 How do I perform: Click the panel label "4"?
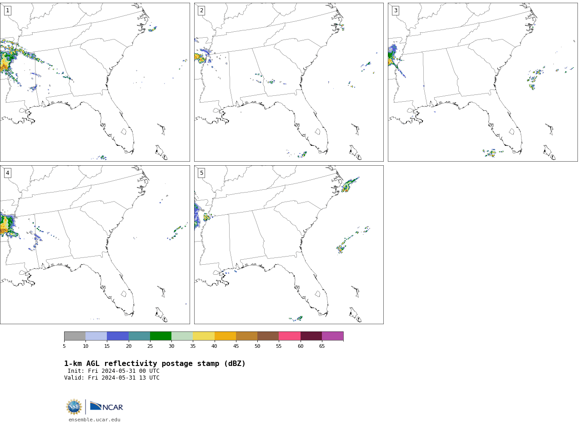coord(7,173)
